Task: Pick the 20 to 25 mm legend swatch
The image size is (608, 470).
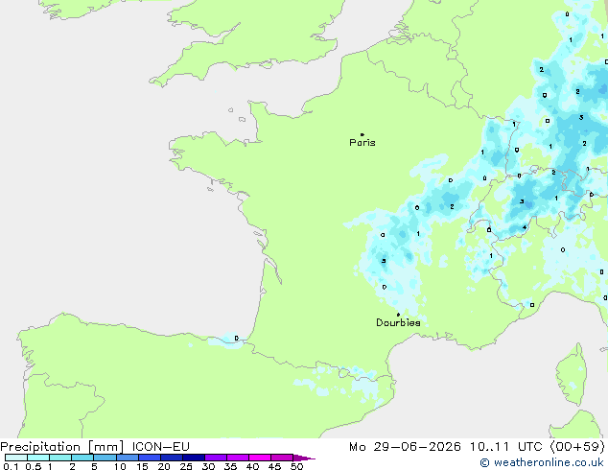Action: click(x=172, y=458)
